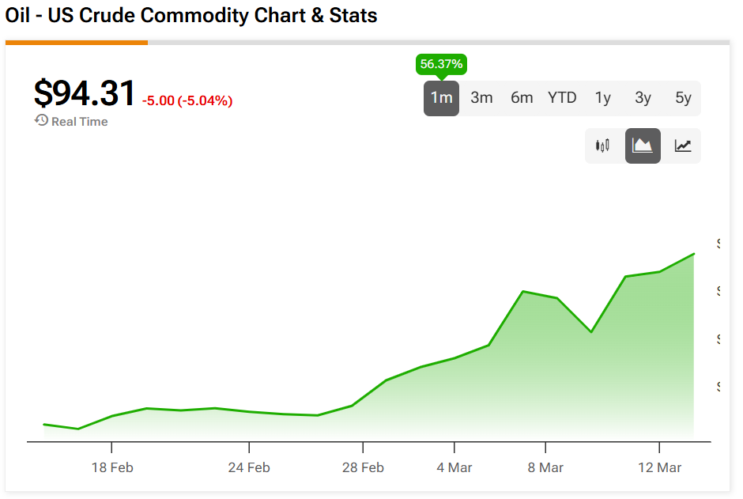Select the YTD time range

pos(562,98)
